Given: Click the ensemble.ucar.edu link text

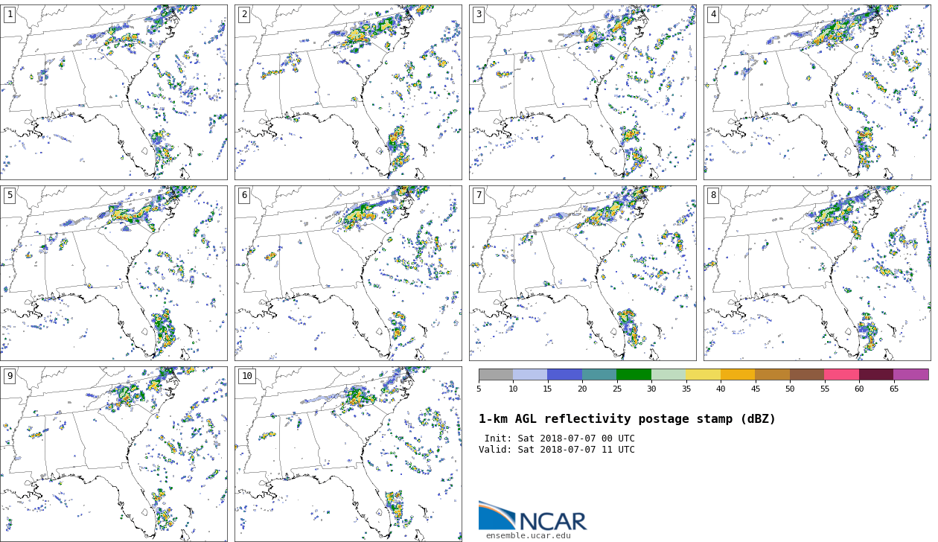Looking at the screenshot, I should coord(529,535).
